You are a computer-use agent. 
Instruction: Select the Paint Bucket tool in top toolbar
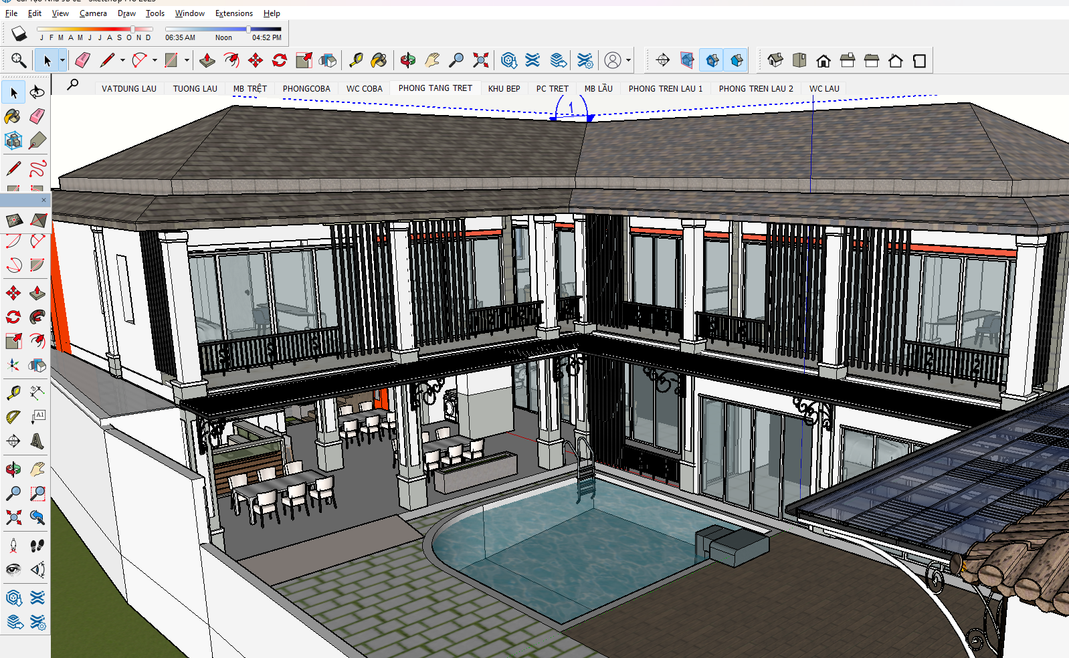(379, 60)
